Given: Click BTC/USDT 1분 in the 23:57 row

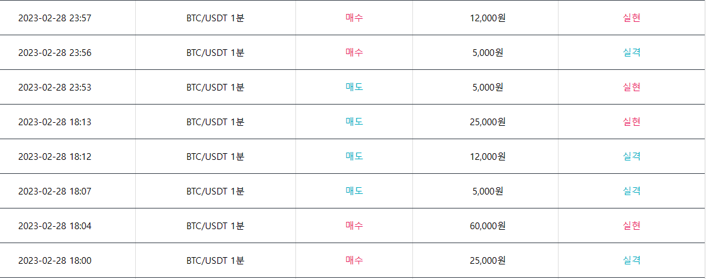Looking at the screenshot, I should coord(215,18).
